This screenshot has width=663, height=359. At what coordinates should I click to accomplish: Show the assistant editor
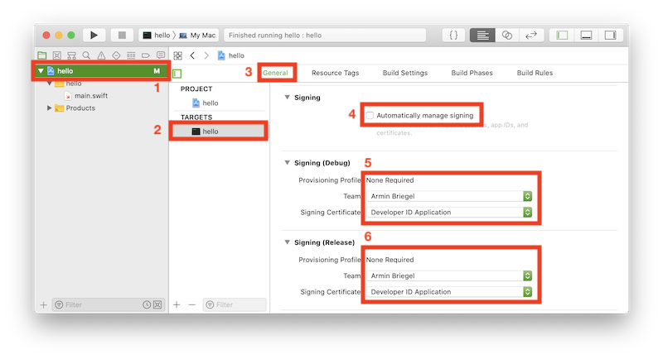coord(507,35)
